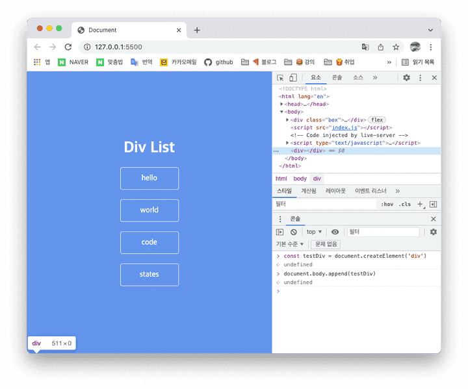Switch to the 소스 DevTools tab
The height and width of the screenshot is (389, 468).
[x=358, y=78]
